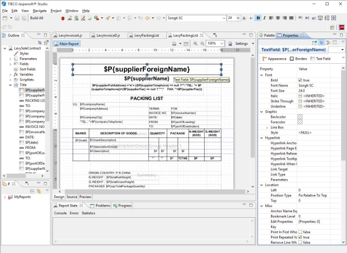
Task: Open the Project menu
Action: 56,11
